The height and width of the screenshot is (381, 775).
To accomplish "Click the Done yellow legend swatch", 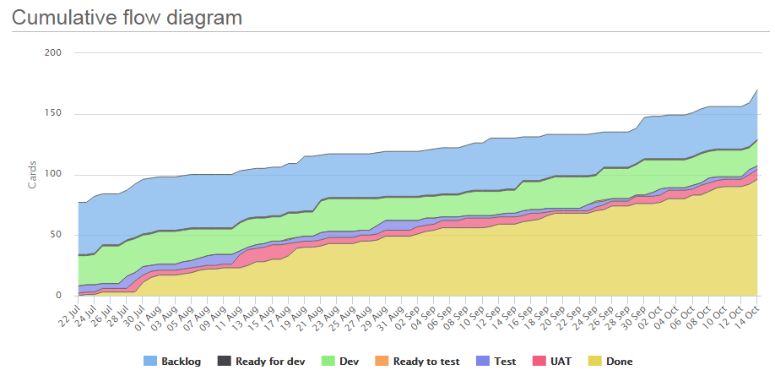I will (x=594, y=362).
